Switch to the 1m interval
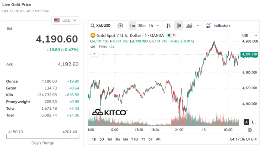Image resolution: width=262 pixels, height=147 pixels. click(x=132, y=26)
